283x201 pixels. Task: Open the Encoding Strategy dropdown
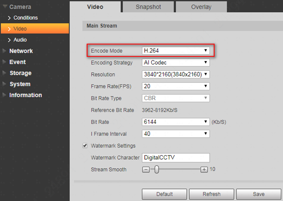coord(176,63)
